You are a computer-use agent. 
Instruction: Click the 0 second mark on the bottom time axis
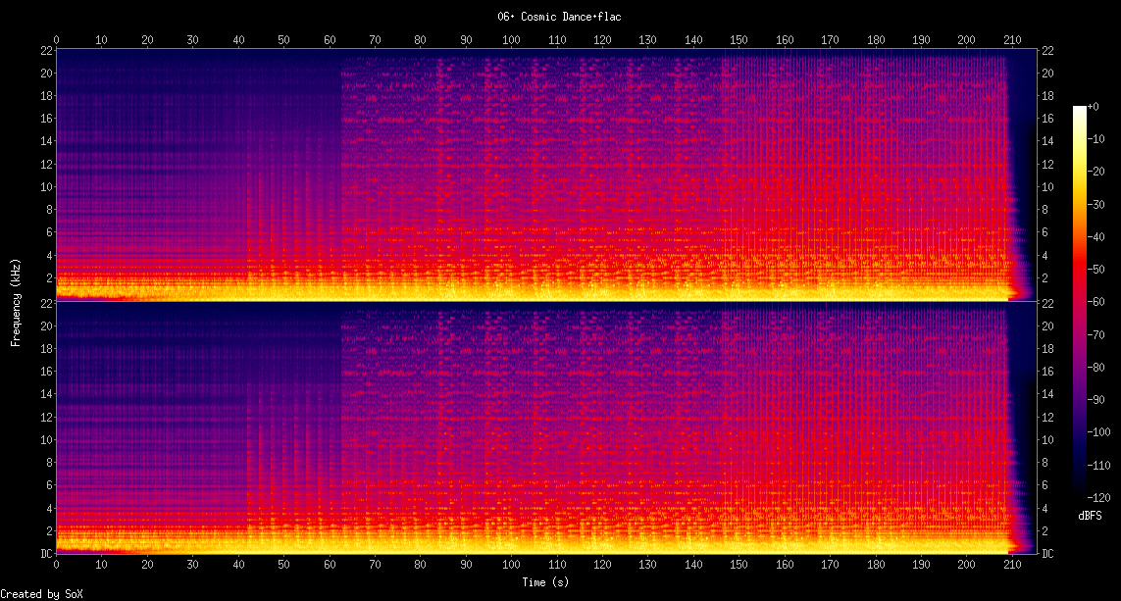pyautogui.click(x=57, y=566)
